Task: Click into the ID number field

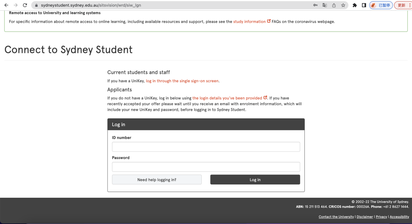Action: (206, 147)
